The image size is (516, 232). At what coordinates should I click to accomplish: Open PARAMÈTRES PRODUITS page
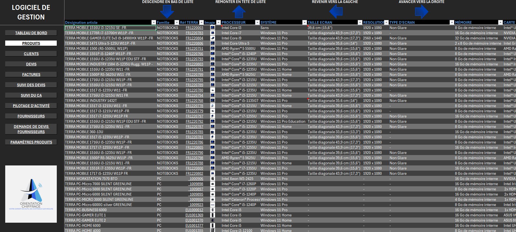click(x=31, y=142)
